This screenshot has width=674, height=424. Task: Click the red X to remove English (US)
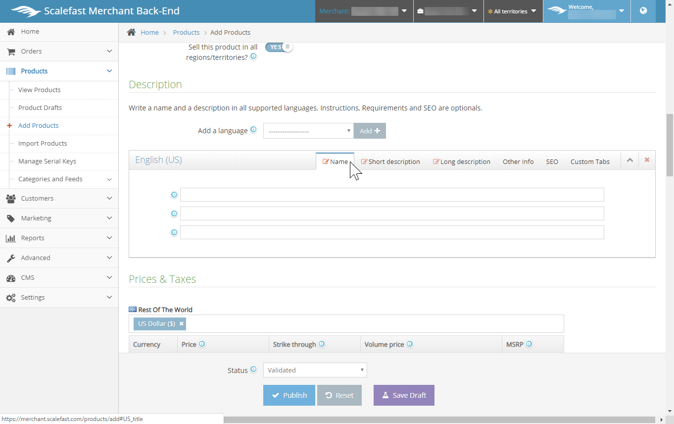(x=646, y=160)
